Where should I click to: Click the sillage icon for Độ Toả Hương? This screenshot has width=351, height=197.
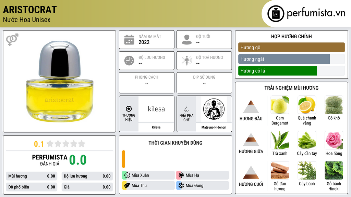[187, 61]
